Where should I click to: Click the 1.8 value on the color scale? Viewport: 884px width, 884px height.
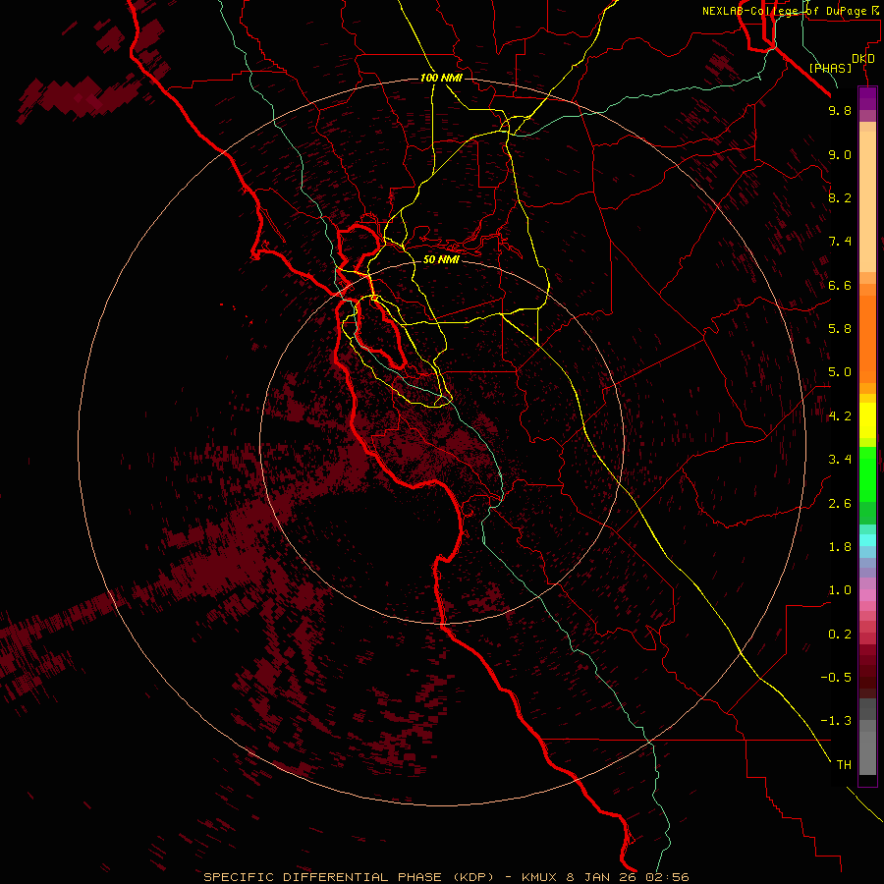(840, 547)
